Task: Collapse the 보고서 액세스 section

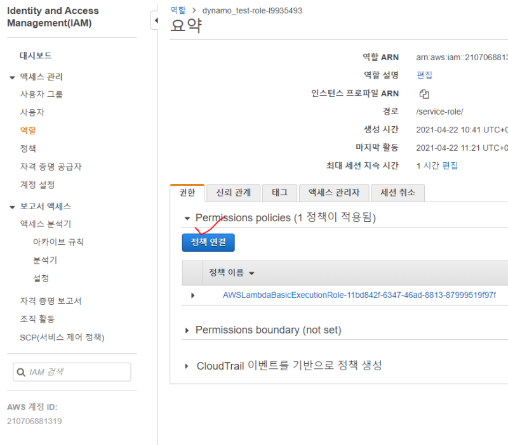Action: tap(12, 207)
